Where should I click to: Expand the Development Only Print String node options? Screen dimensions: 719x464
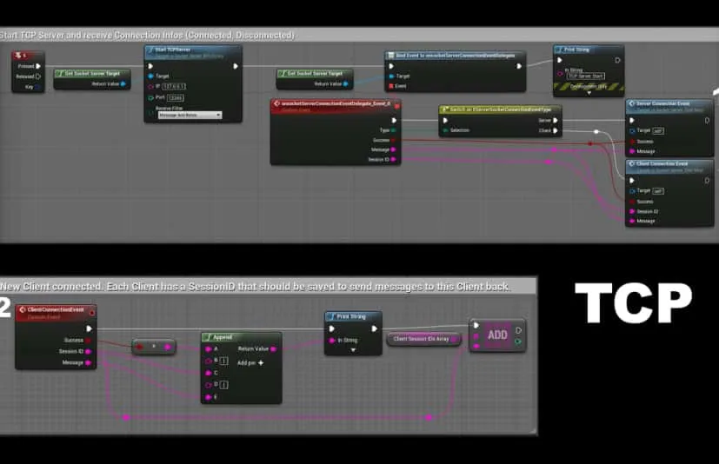(589, 93)
